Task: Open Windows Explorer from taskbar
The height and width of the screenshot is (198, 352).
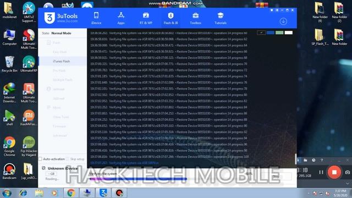Action: click(39, 193)
